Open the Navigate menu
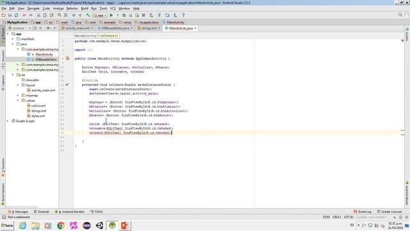The image size is (410, 231). pos(33,8)
